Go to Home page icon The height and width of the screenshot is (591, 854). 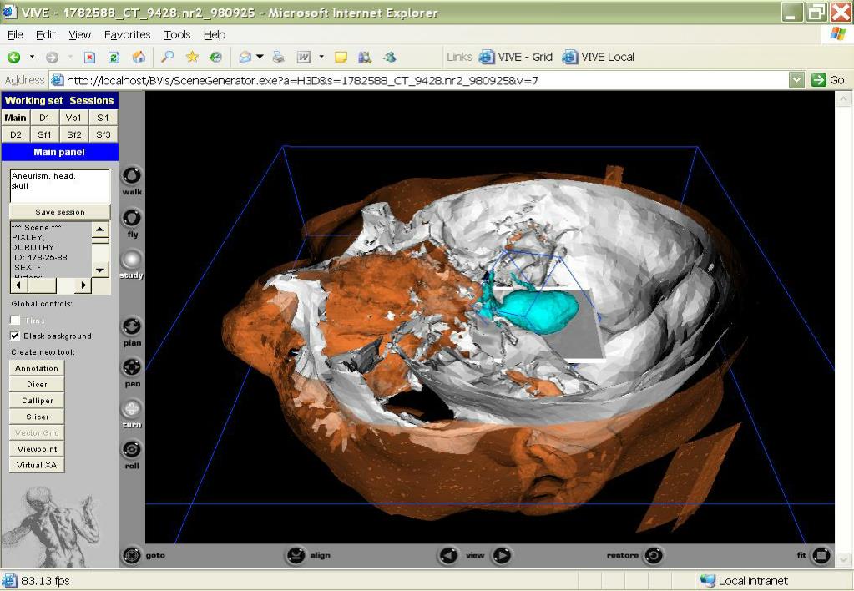pyautogui.click(x=139, y=58)
